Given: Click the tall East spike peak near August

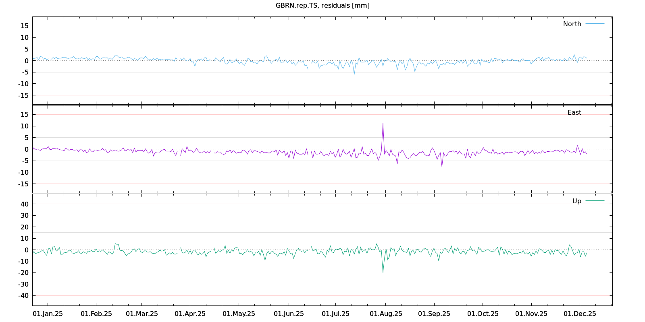Looking at the screenshot, I should 383,124.
